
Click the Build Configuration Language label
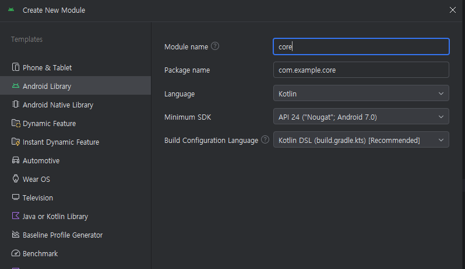tap(211, 141)
